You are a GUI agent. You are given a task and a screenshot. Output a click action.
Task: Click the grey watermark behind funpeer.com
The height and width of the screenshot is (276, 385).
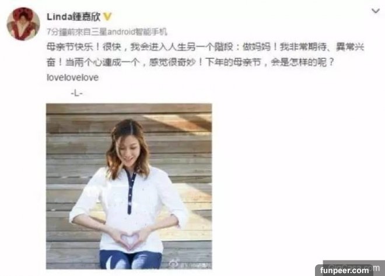tap(353, 266)
